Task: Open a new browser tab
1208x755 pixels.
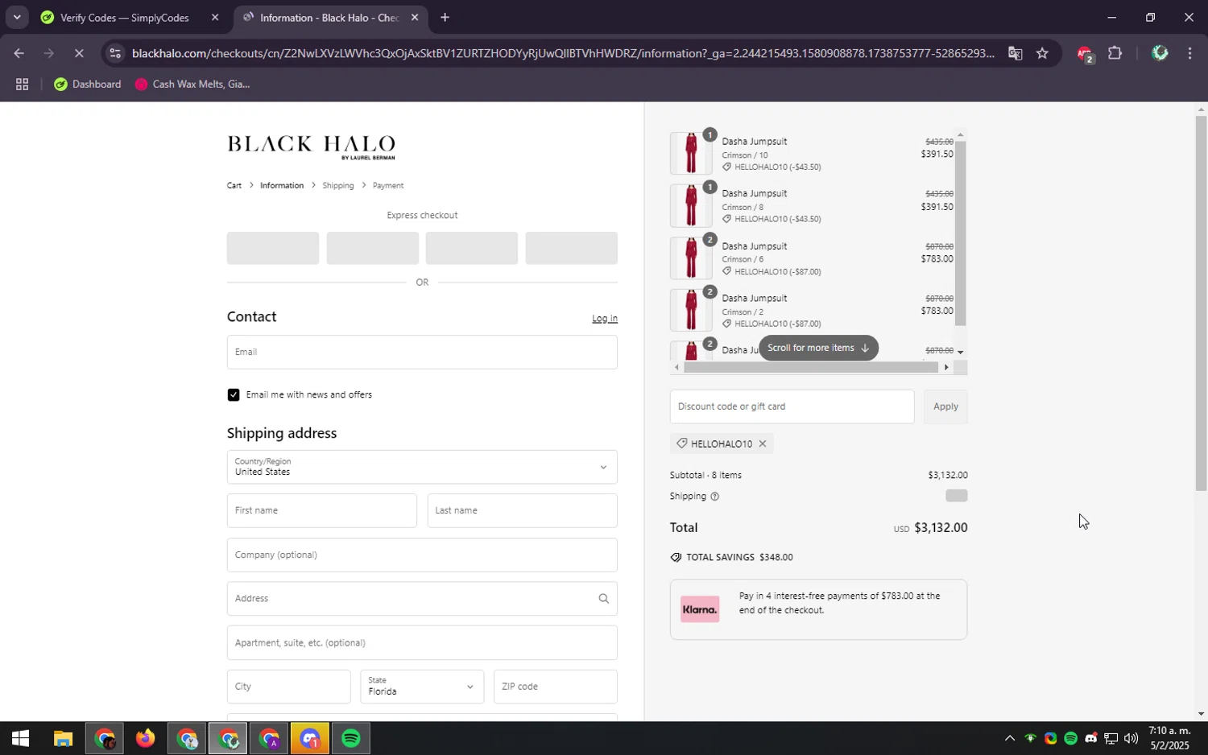Action: (x=445, y=17)
